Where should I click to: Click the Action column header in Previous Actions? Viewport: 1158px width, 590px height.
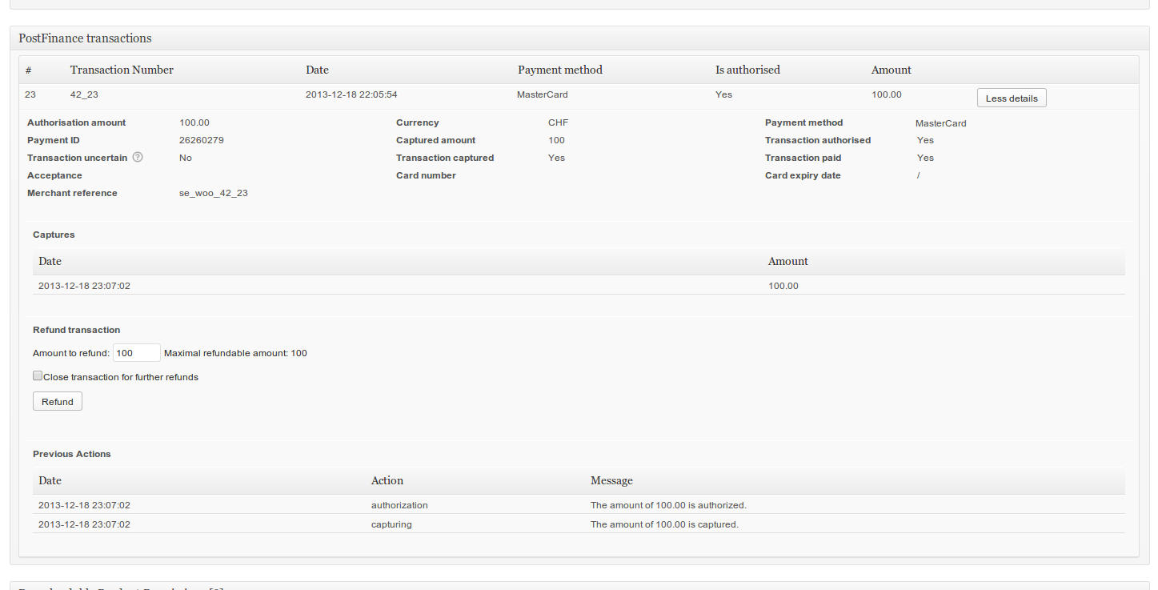pos(387,480)
